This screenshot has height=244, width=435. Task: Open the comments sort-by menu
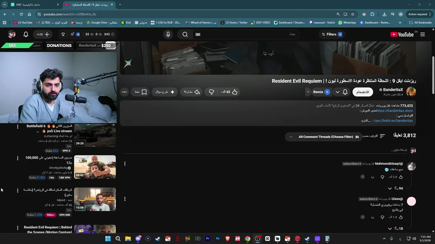click(x=373, y=136)
